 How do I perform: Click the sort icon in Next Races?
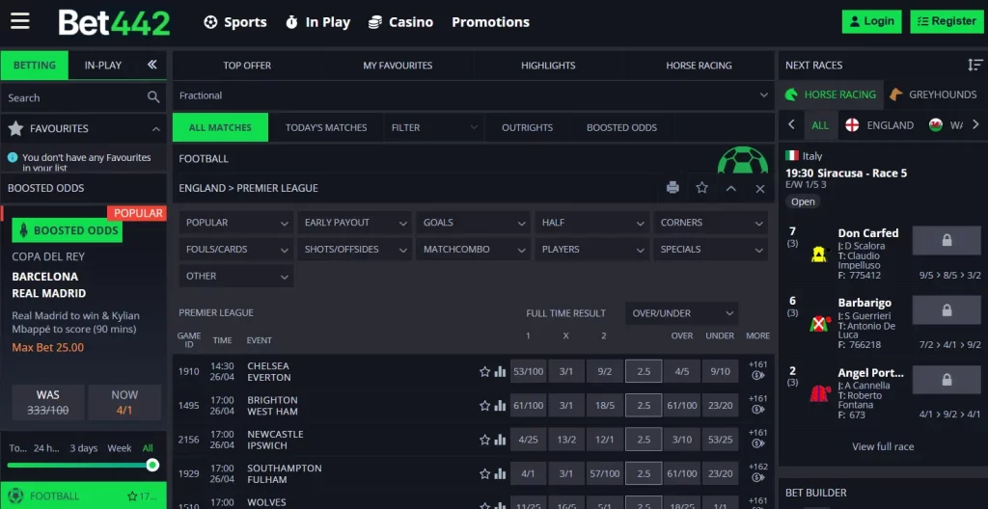pos(974,65)
